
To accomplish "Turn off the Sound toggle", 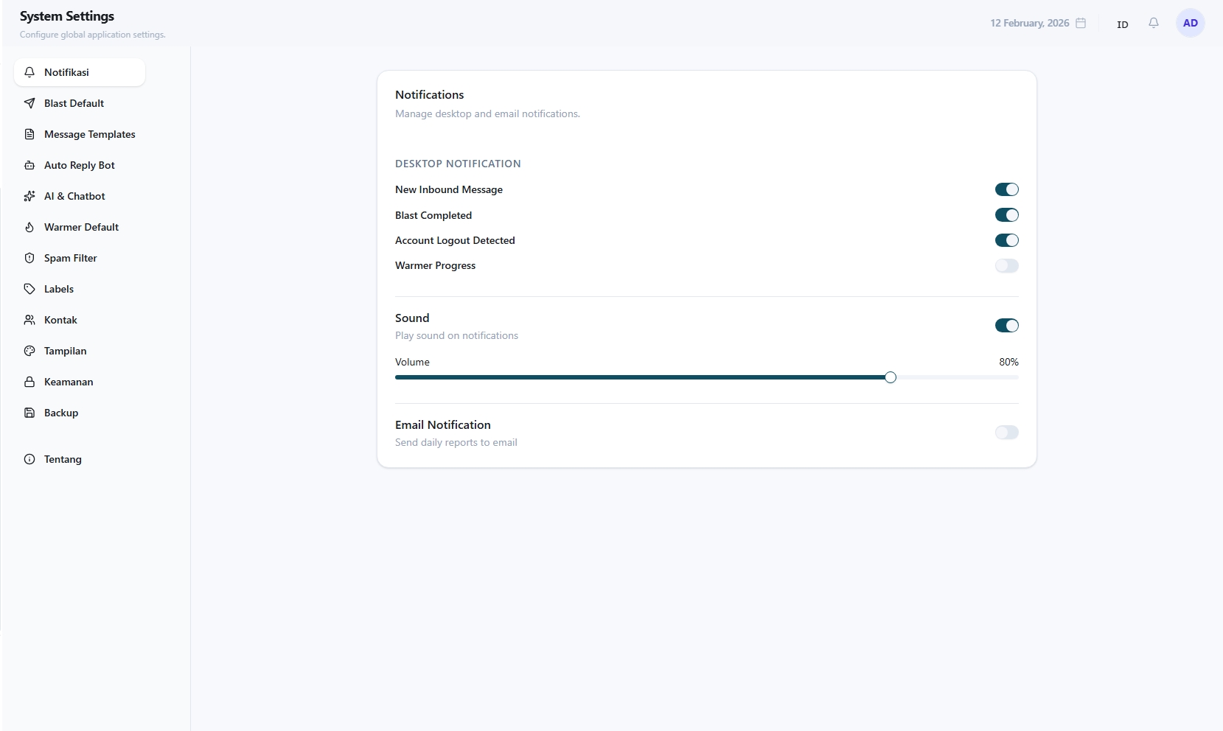I will tap(1006, 326).
